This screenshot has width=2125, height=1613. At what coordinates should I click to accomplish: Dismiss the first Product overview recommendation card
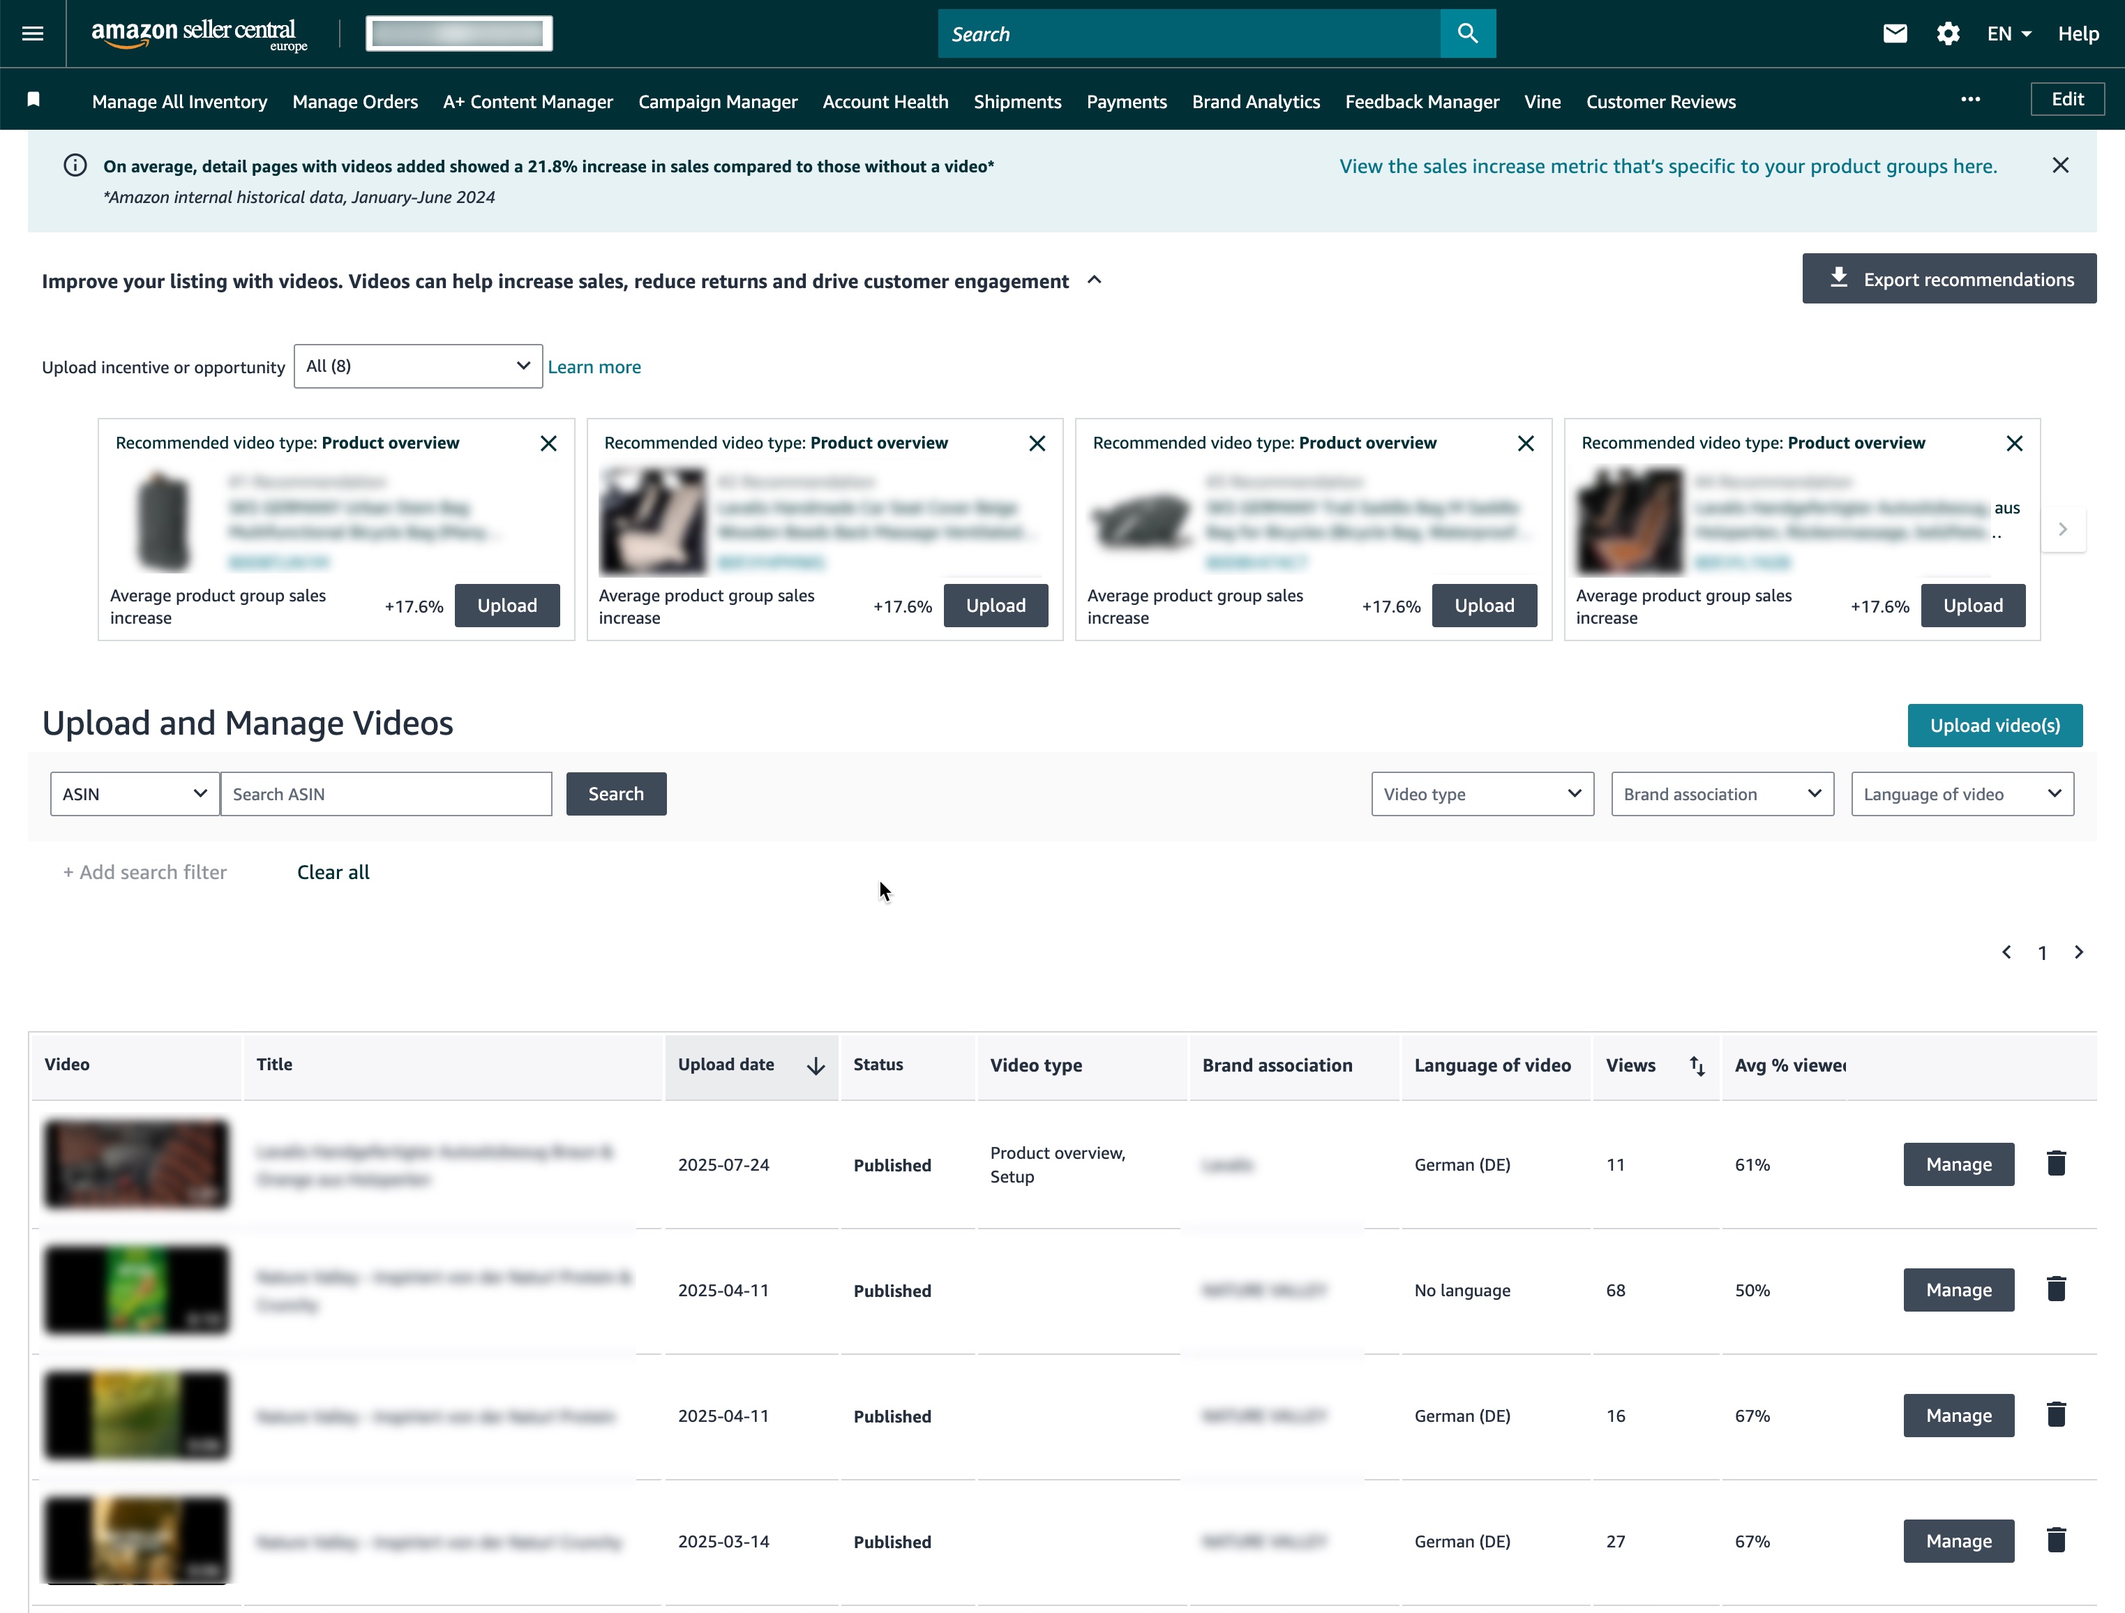click(x=548, y=443)
